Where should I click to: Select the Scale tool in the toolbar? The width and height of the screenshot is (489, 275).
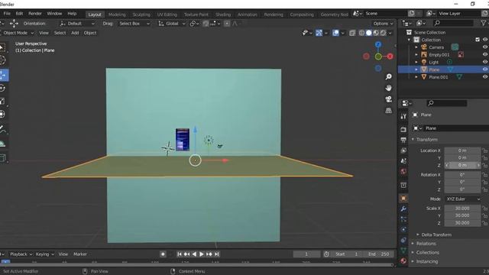[x=2, y=101]
